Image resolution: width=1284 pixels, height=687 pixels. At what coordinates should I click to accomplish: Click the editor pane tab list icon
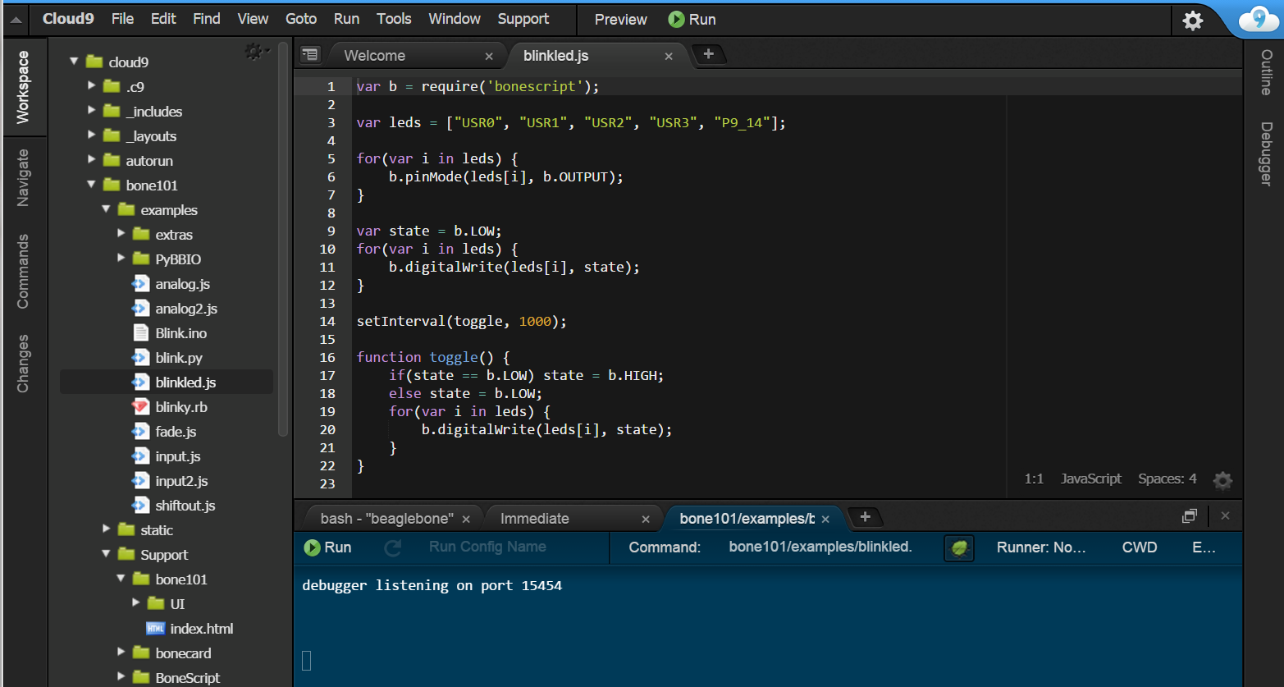click(309, 55)
